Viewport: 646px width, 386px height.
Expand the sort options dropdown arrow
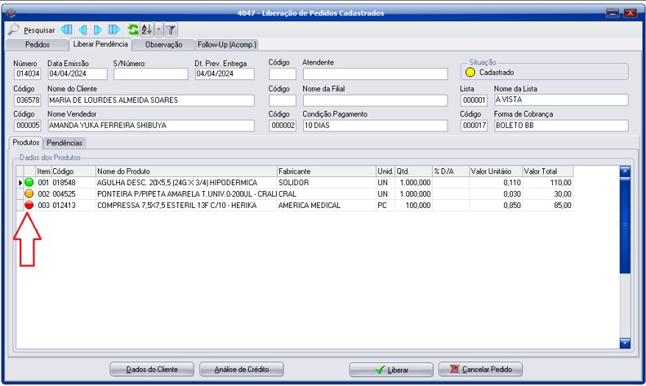click(158, 29)
